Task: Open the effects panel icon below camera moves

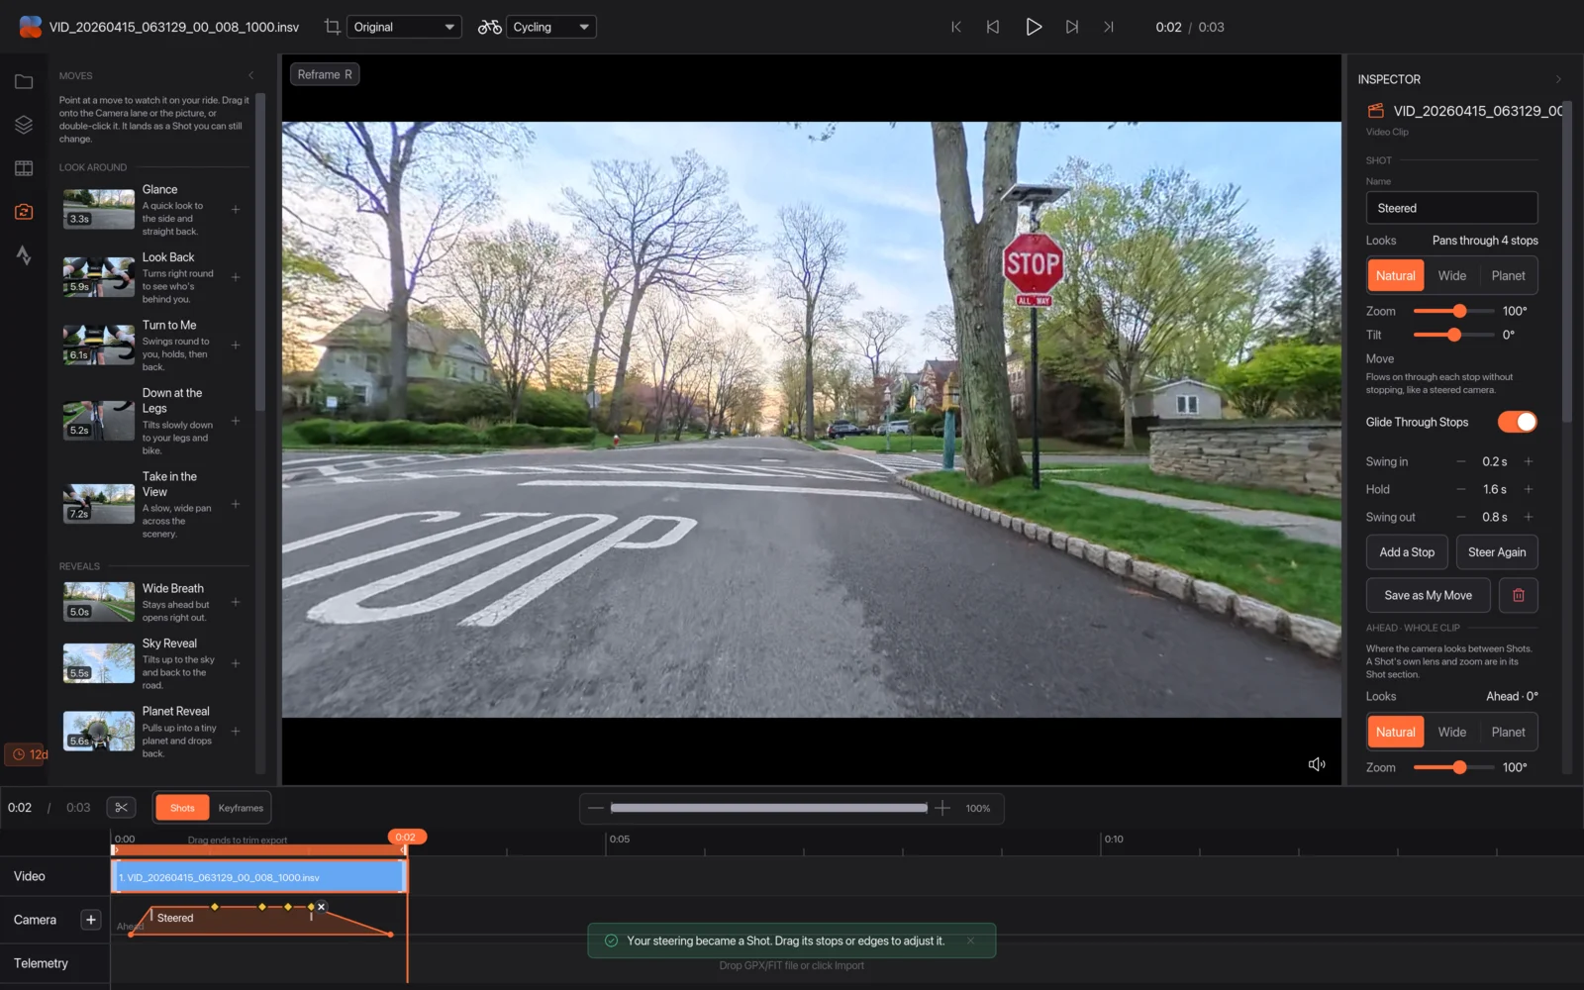Action: pos(24,255)
